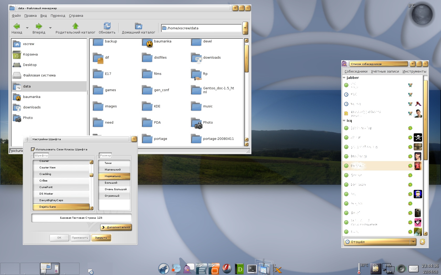Open the xscrew home shortcut in sidebar
The width and height of the screenshot is (441, 275).
point(49,44)
